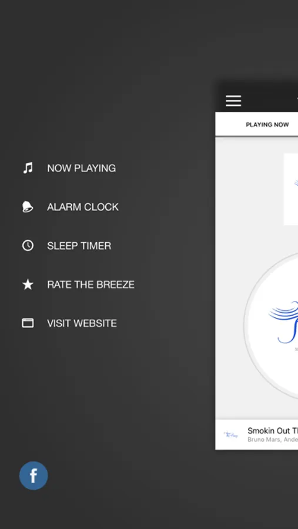
Task: Tap the website browser window icon
Action: tap(28, 323)
